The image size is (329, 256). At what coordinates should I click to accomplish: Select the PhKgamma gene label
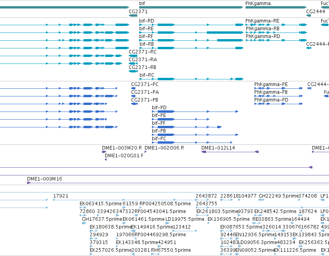click(x=258, y=3)
